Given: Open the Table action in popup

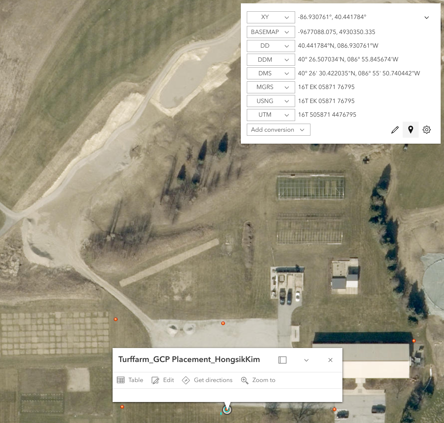Looking at the screenshot, I should (130, 380).
